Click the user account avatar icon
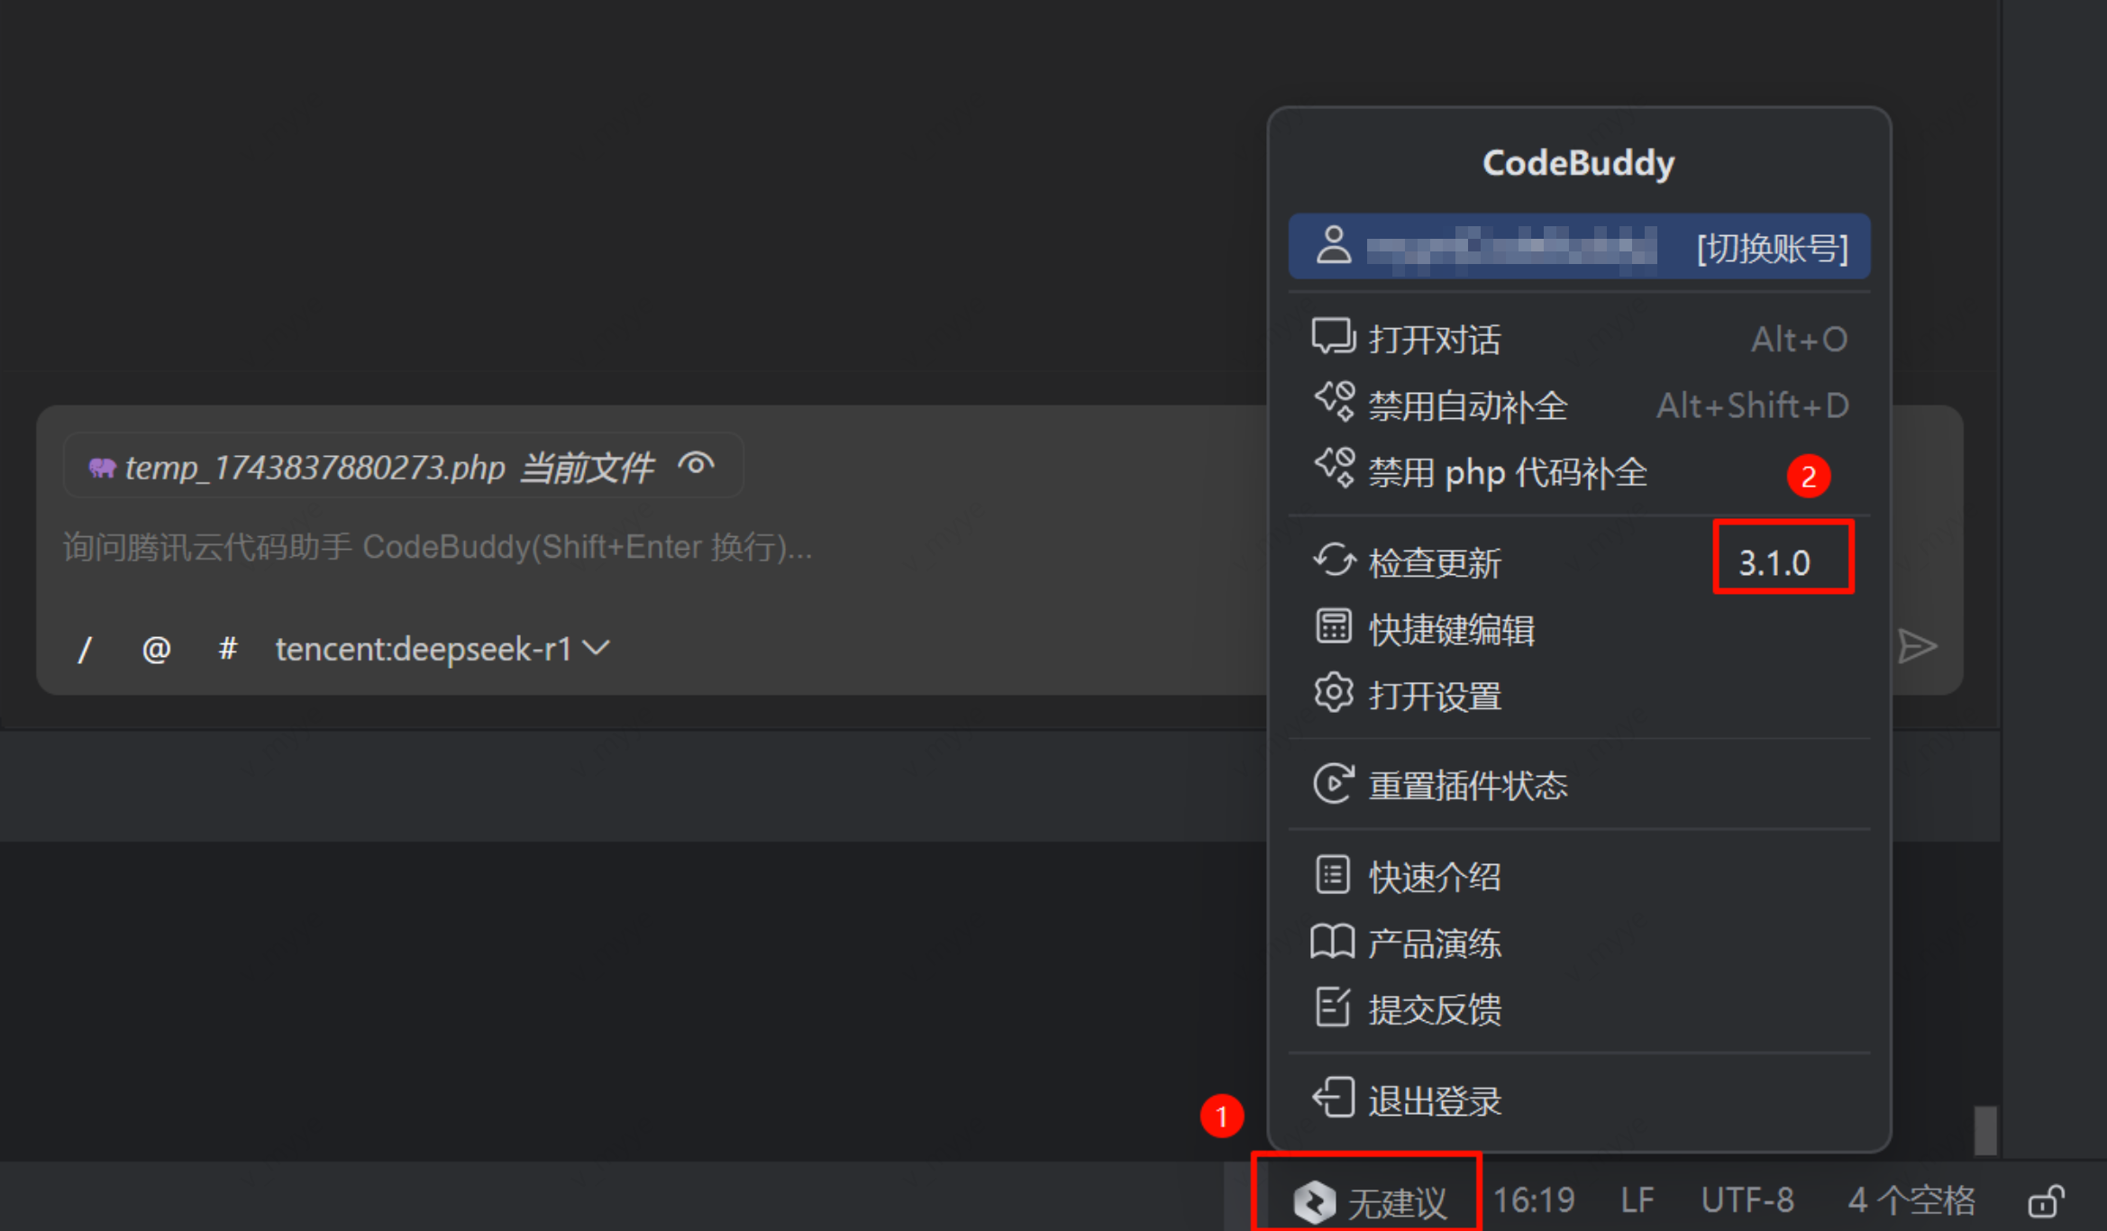Viewport: 2107px width, 1231px height. coord(1334,245)
